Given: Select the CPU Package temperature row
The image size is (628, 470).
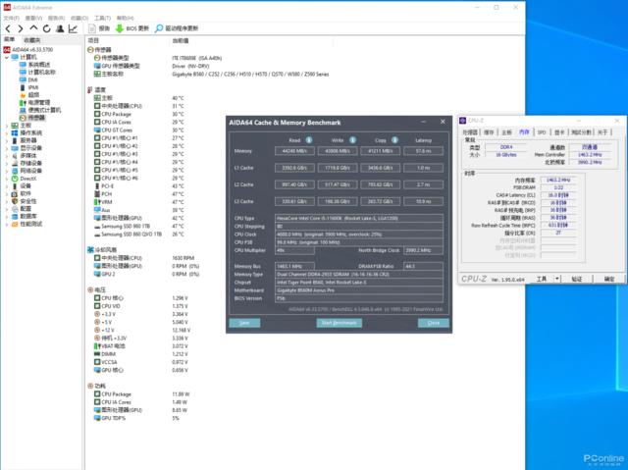Looking at the screenshot, I should 138,114.
